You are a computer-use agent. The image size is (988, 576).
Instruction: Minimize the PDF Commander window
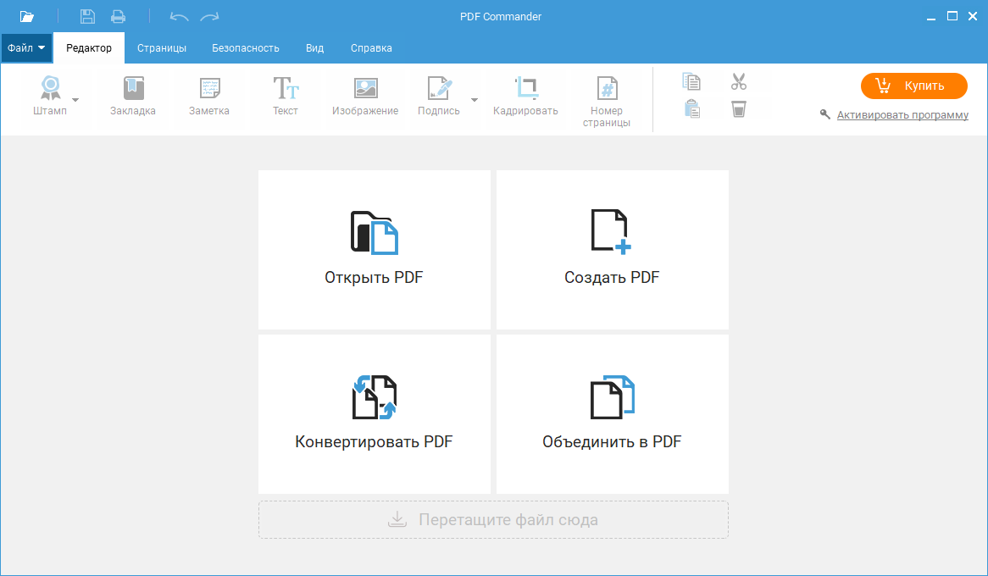tap(931, 17)
